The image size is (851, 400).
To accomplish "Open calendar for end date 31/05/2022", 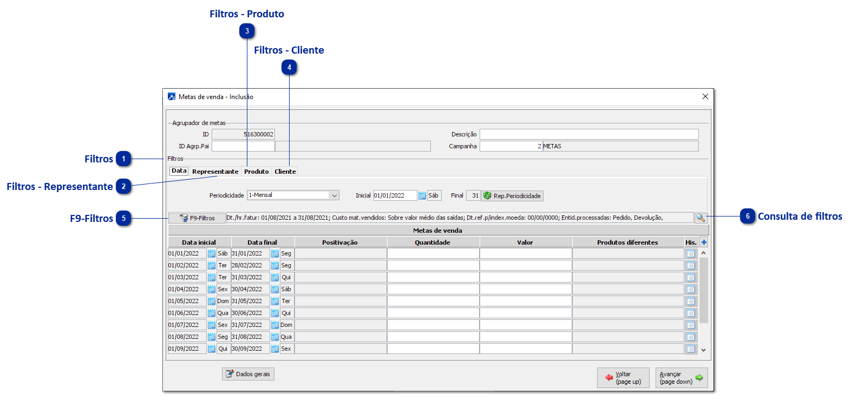I will [275, 301].
